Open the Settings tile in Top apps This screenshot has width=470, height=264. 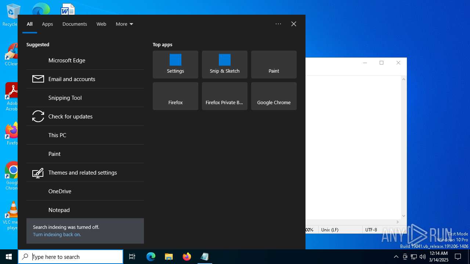(176, 65)
